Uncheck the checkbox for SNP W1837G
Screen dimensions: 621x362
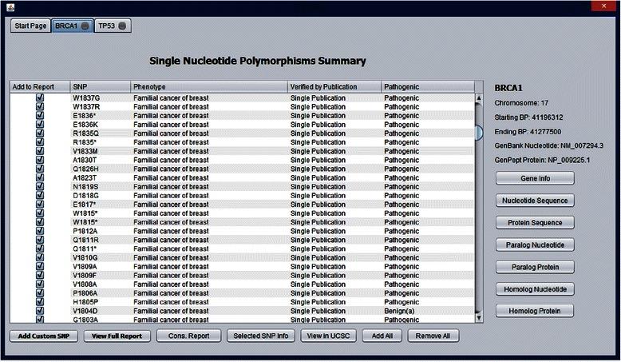click(40, 97)
